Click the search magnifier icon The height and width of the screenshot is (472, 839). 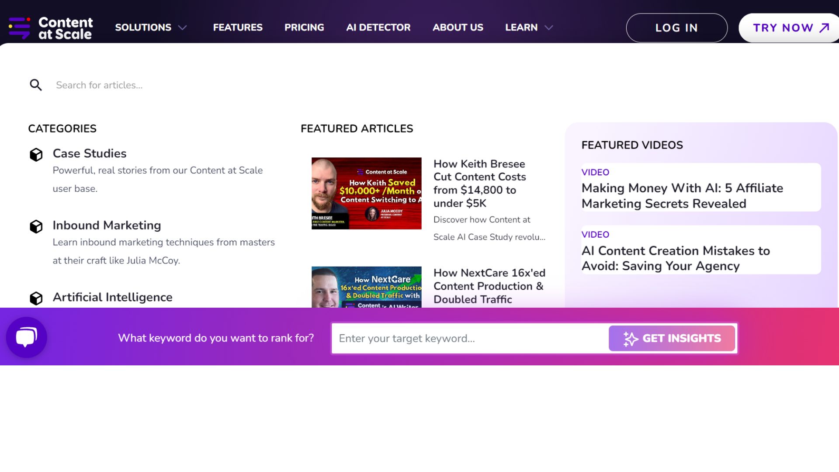coord(36,85)
